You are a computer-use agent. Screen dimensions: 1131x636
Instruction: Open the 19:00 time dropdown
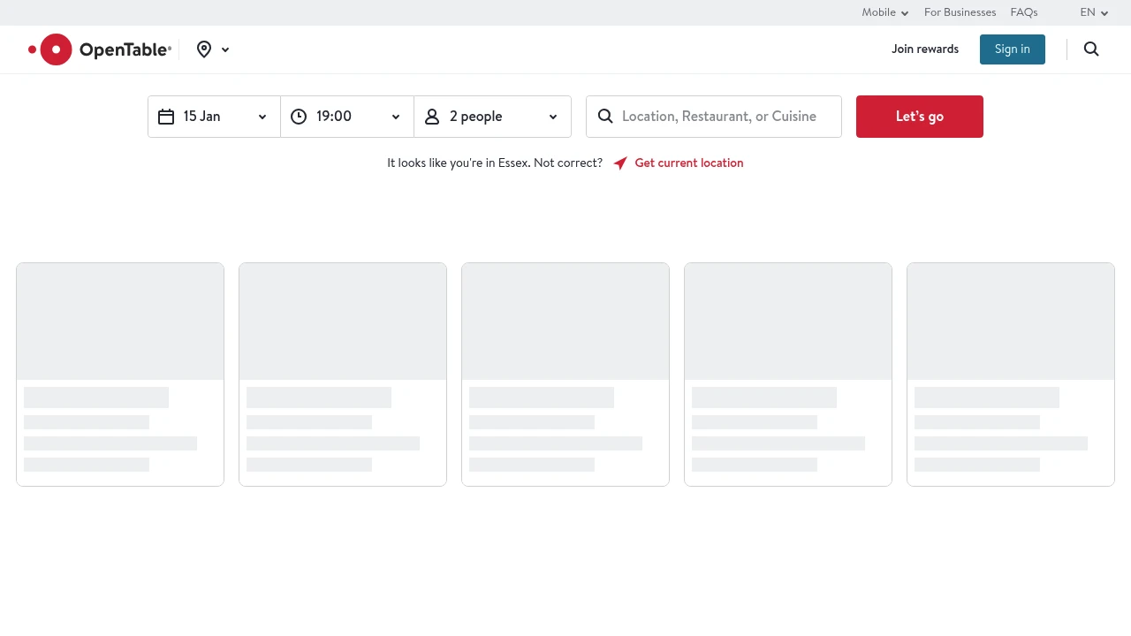coord(395,116)
